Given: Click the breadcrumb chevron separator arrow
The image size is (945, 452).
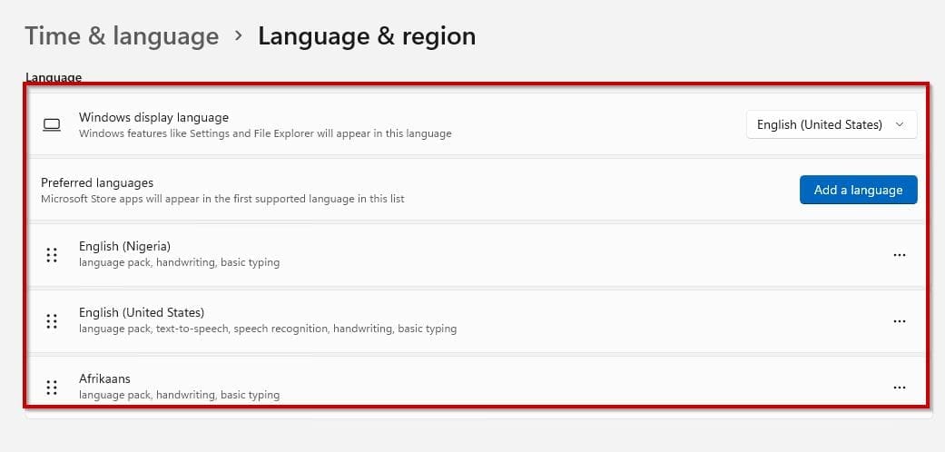Looking at the screenshot, I should (x=239, y=36).
